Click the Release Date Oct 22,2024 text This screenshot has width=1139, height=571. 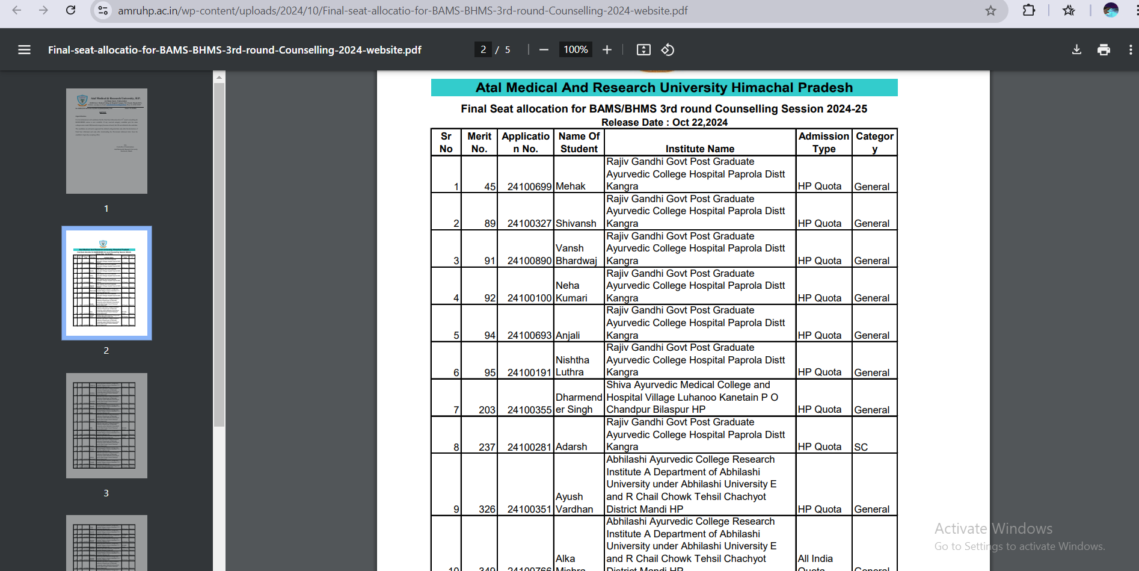tap(665, 123)
